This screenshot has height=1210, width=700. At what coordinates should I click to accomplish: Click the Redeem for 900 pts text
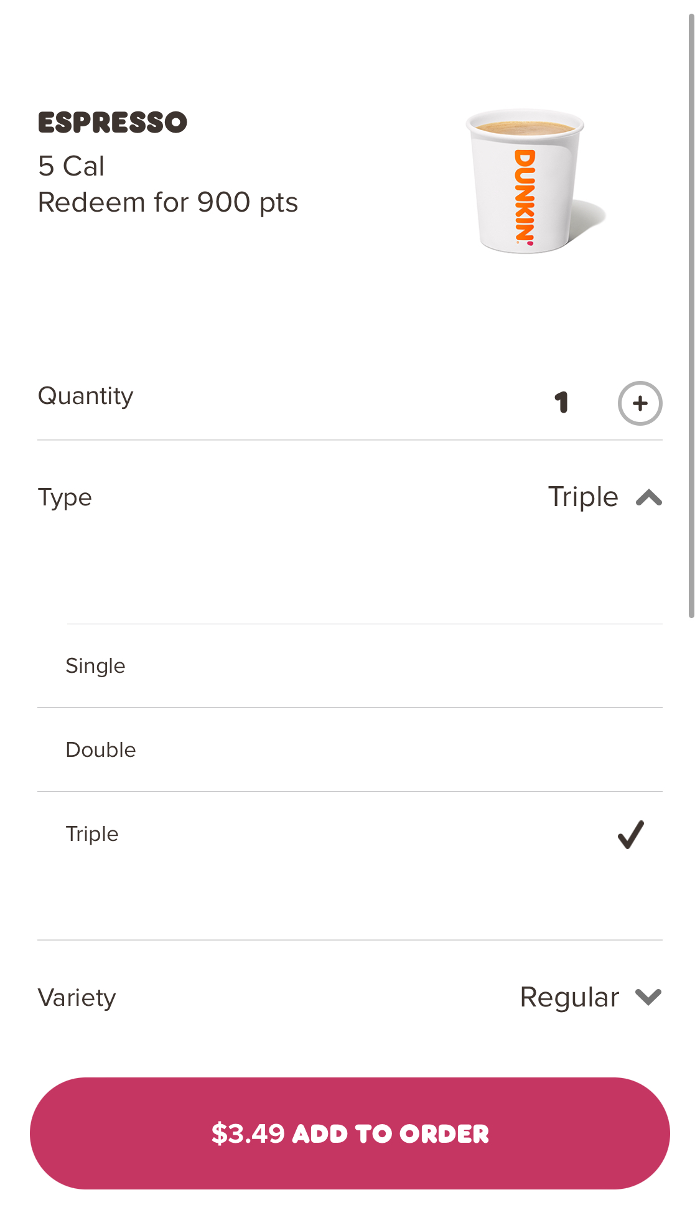click(168, 203)
